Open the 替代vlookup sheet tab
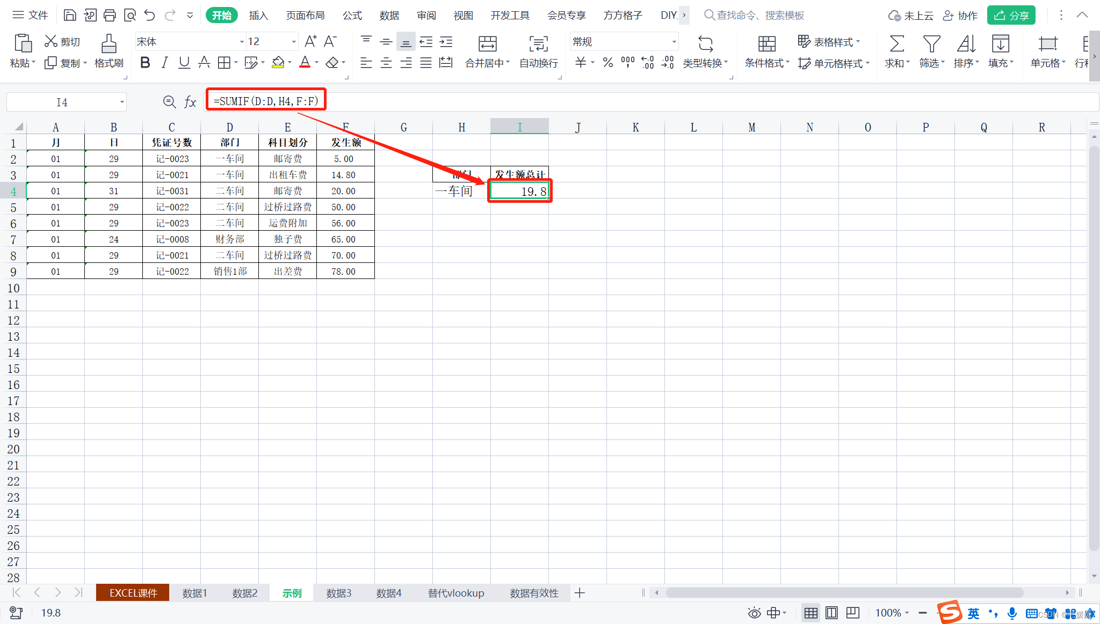 [455, 593]
